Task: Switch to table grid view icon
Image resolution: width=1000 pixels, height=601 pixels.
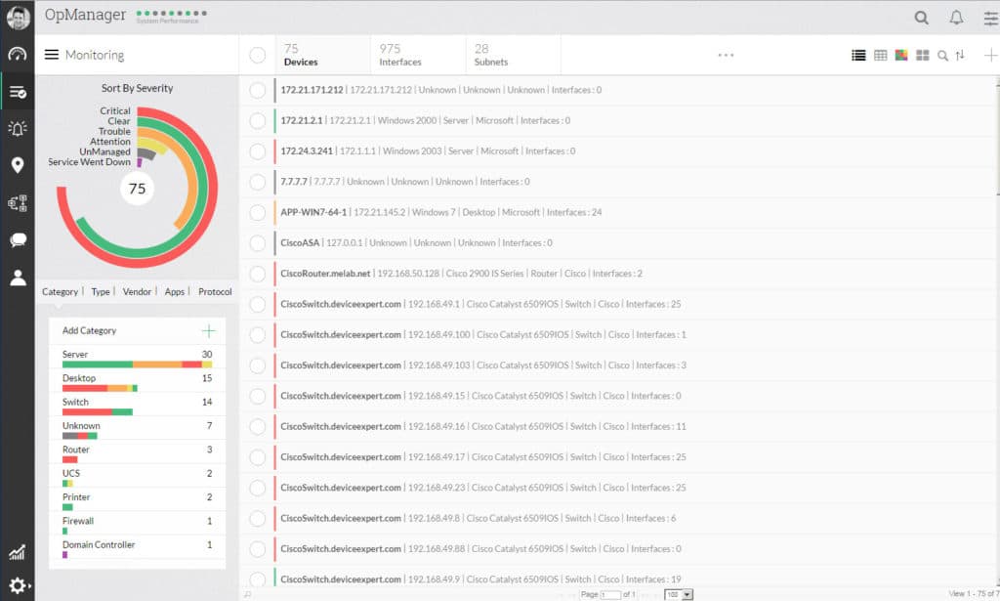Action: point(881,56)
